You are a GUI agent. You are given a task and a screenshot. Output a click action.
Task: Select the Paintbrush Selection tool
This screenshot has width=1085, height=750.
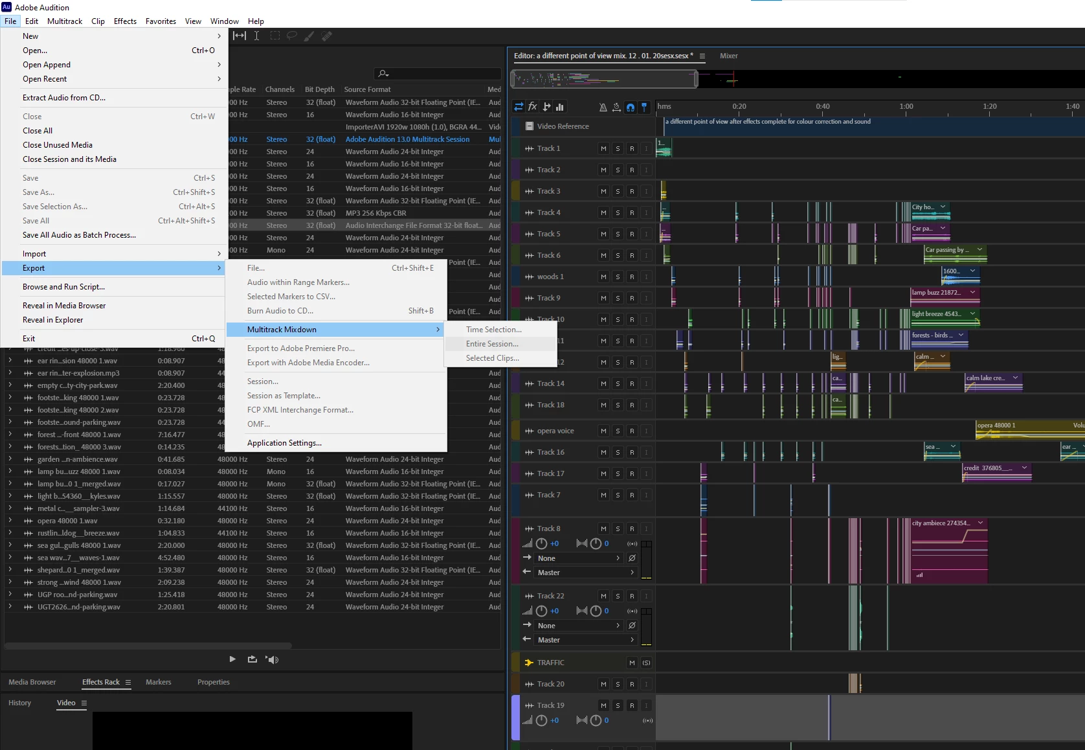(x=309, y=36)
